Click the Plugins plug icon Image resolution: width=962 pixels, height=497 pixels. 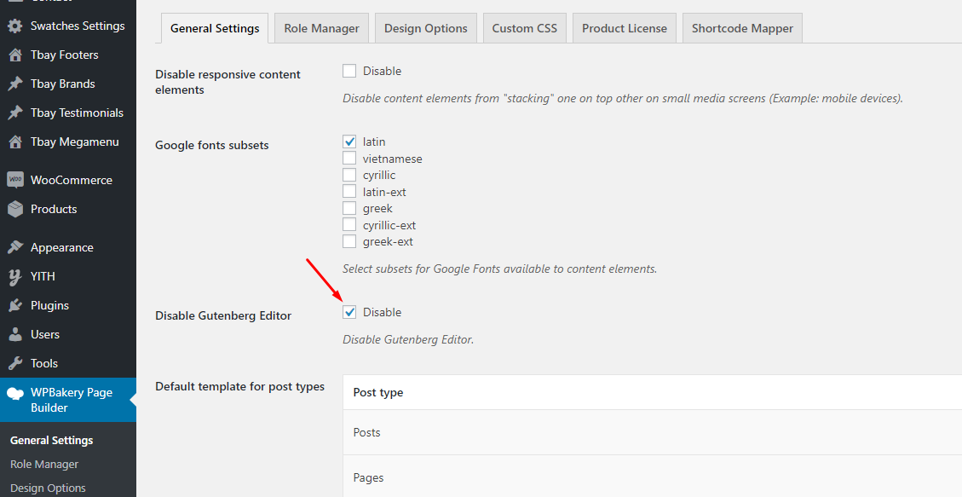15,305
